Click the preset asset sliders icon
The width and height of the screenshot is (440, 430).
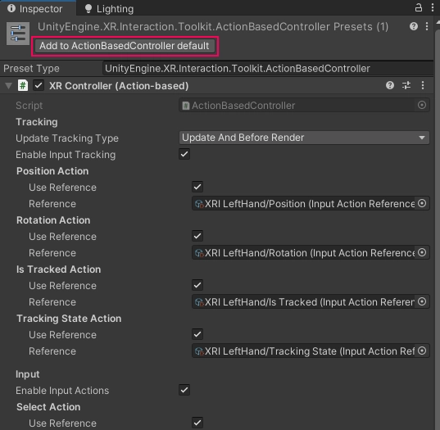click(x=18, y=34)
